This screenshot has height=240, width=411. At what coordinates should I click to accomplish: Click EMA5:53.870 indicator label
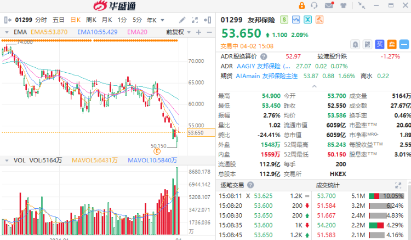(49, 32)
